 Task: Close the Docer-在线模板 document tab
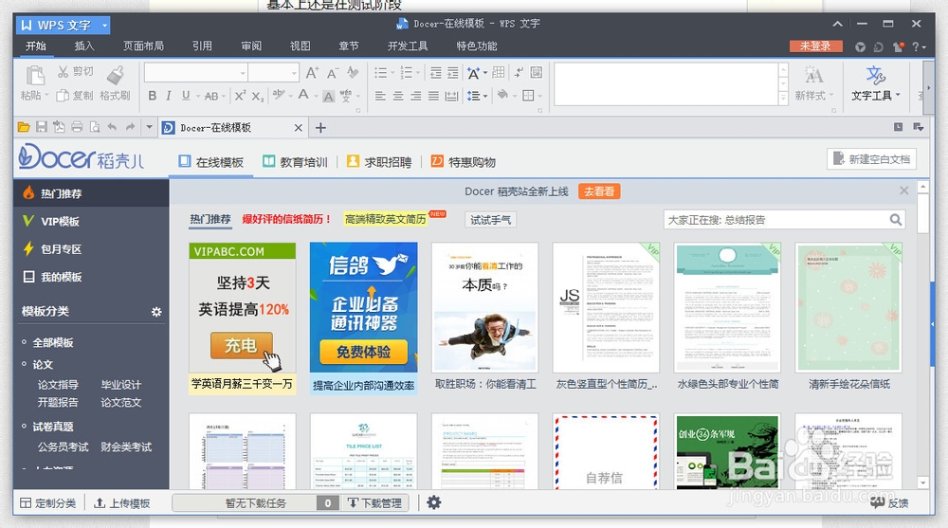pyautogui.click(x=298, y=128)
